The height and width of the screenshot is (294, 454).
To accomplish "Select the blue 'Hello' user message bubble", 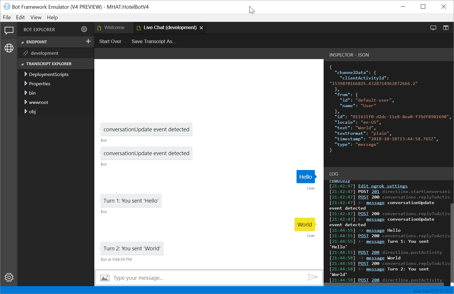I will (x=306, y=177).
